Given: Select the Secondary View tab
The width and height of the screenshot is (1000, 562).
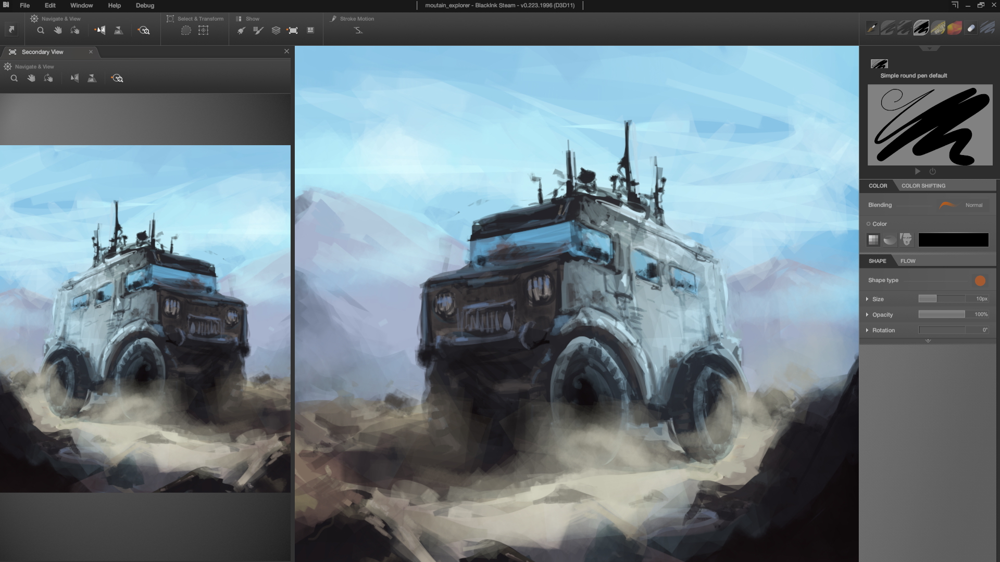Looking at the screenshot, I should [x=42, y=52].
